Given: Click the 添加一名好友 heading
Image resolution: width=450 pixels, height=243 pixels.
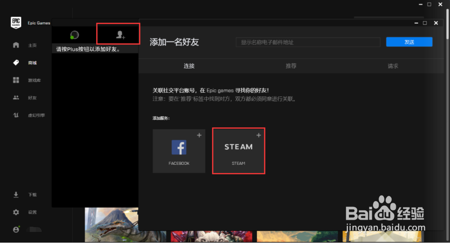Looking at the screenshot, I should click(x=174, y=42).
